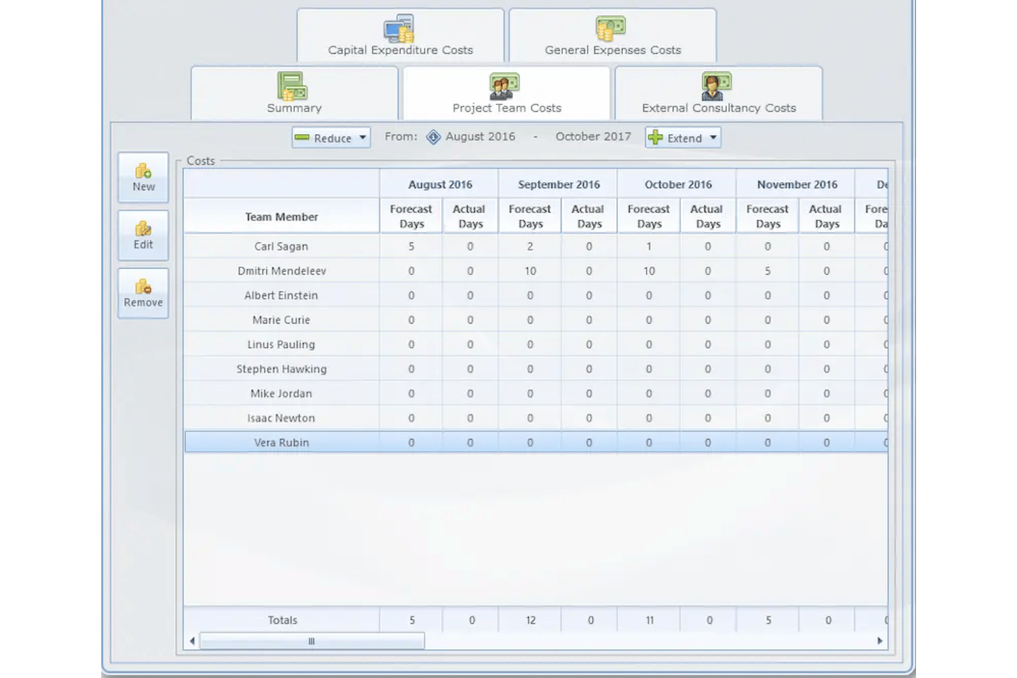Click the horizontal scrollbar thumb
The height and width of the screenshot is (678, 1017).
click(311, 641)
